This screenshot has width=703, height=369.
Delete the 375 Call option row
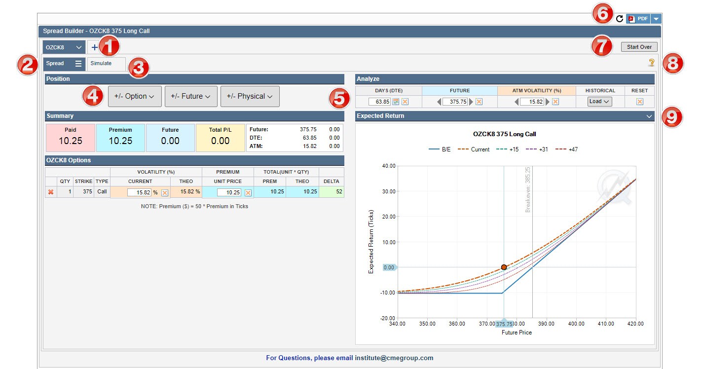[50, 192]
